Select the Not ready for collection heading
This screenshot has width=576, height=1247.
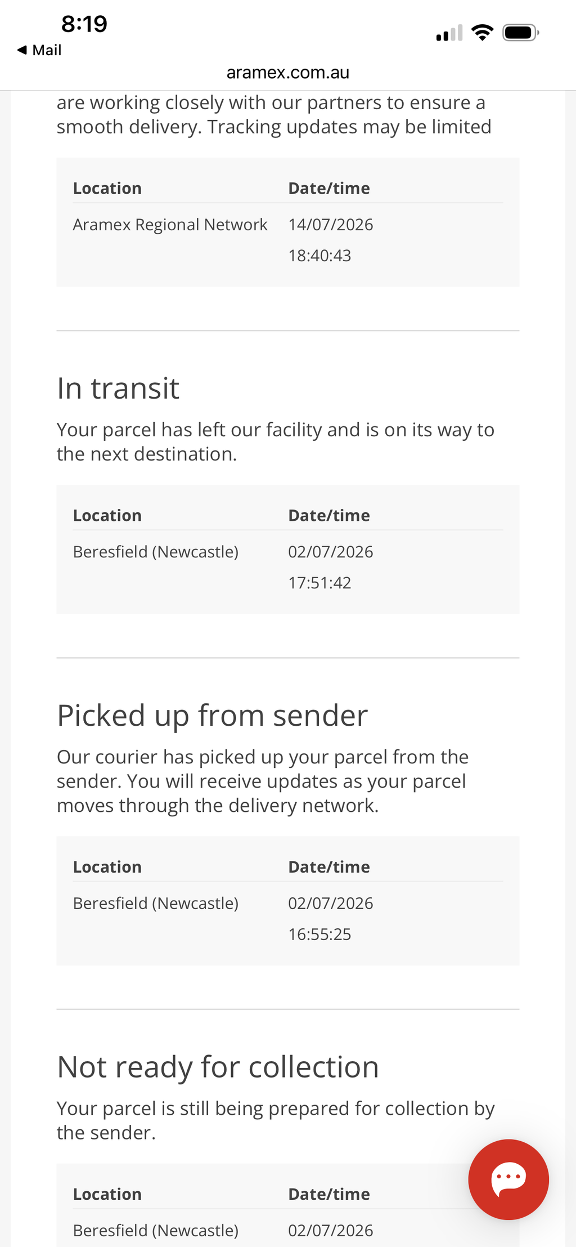coord(218,1067)
